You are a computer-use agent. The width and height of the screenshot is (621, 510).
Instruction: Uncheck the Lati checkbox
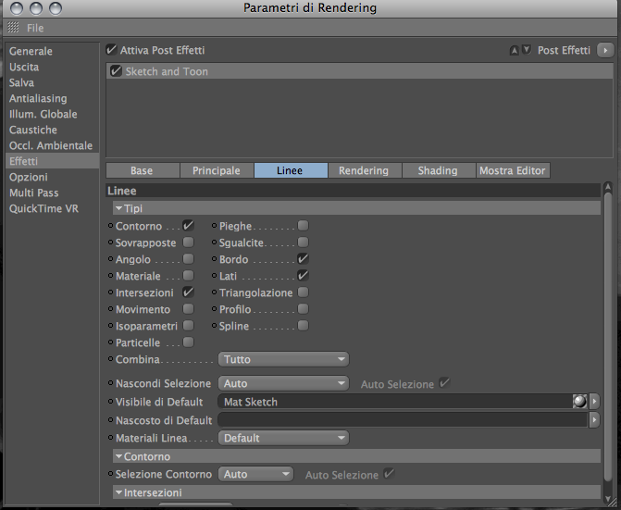303,275
